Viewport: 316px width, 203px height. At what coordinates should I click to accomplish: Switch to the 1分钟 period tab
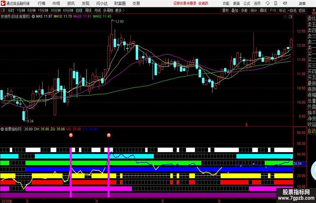(21, 10)
